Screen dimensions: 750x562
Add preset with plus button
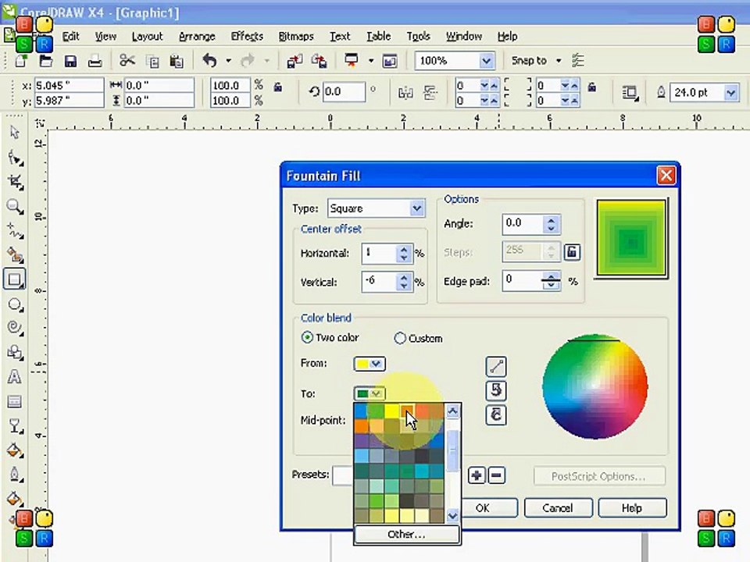tap(477, 475)
